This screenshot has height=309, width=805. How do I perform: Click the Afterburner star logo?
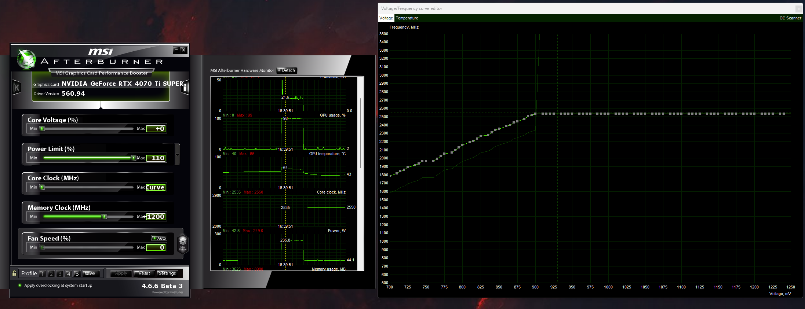tap(27, 59)
